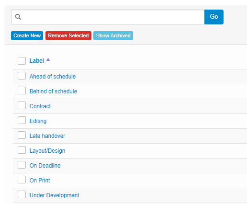Tick the Behind of schedule checkbox
247x204 pixels.
[22, 91]
